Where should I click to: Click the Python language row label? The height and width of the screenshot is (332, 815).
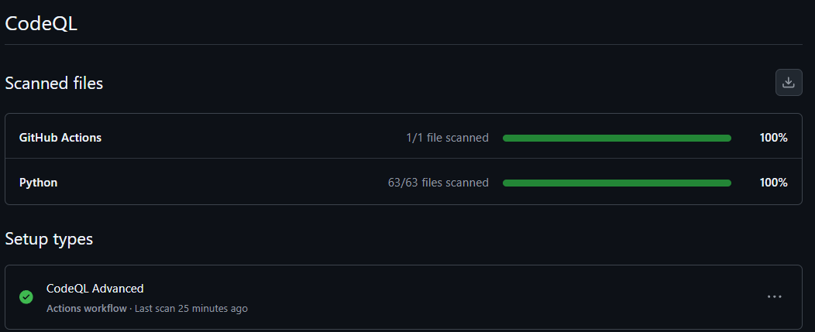pyautogui.click(x=38, y=183)
